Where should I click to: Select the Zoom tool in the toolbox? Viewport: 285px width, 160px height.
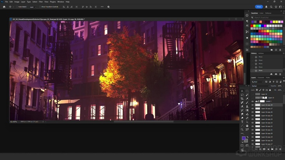pyautogui.click(x=242, y=130)
